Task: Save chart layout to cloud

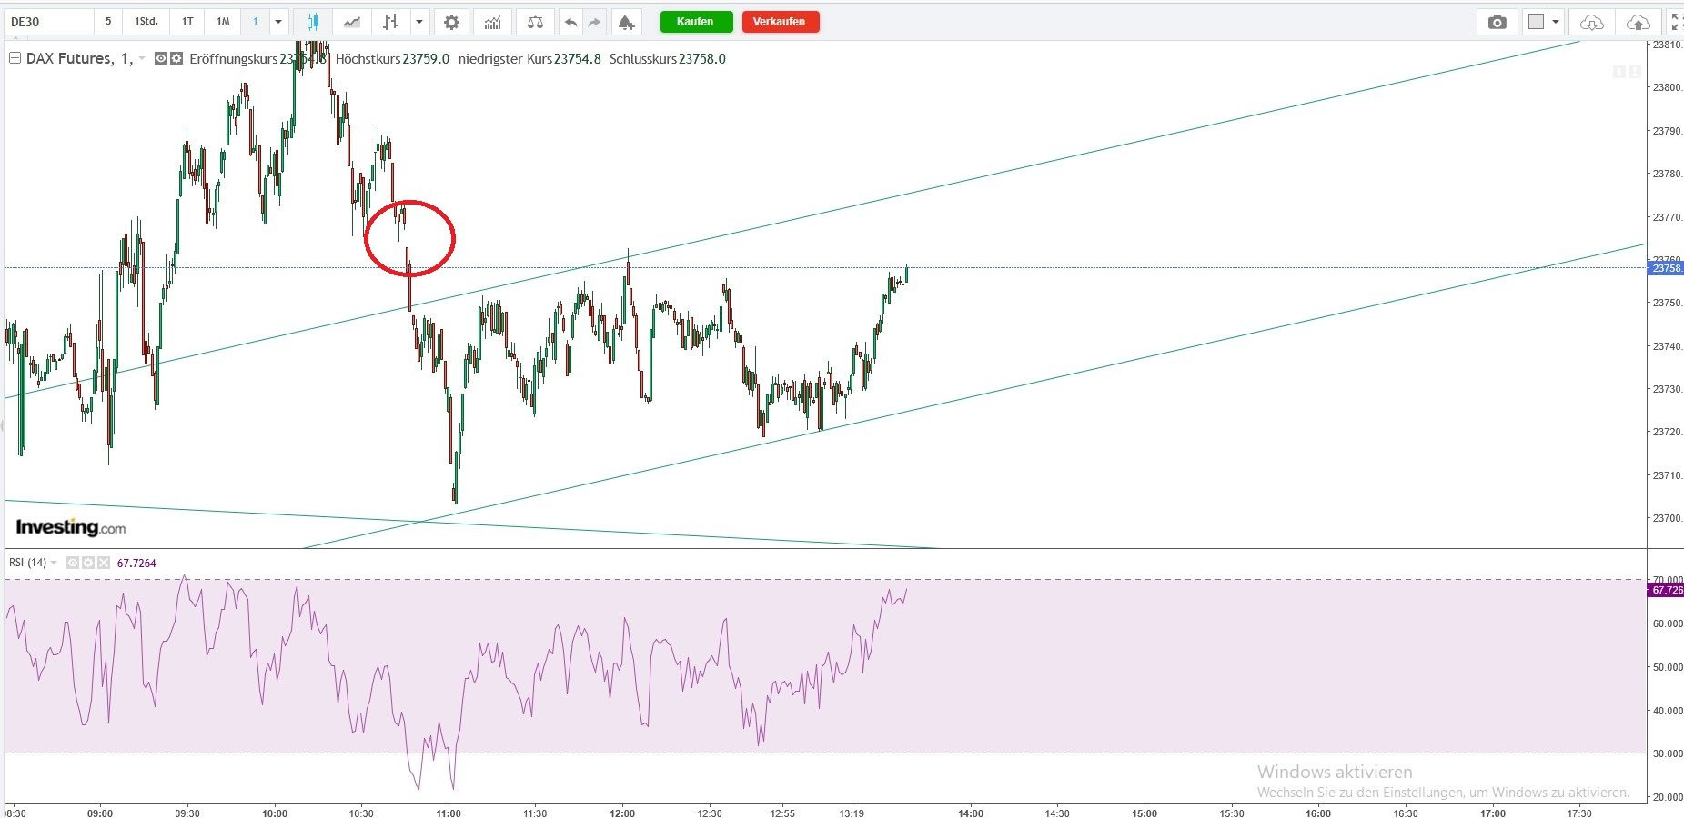Action: [x=1638, y=22]
